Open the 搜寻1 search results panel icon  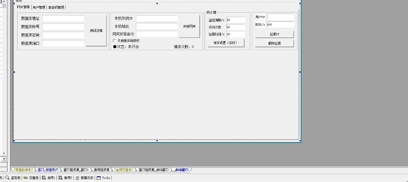click(44, 178)
